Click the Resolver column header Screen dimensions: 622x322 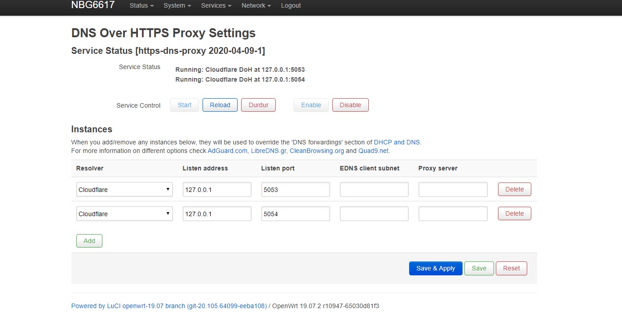[90, 168]
